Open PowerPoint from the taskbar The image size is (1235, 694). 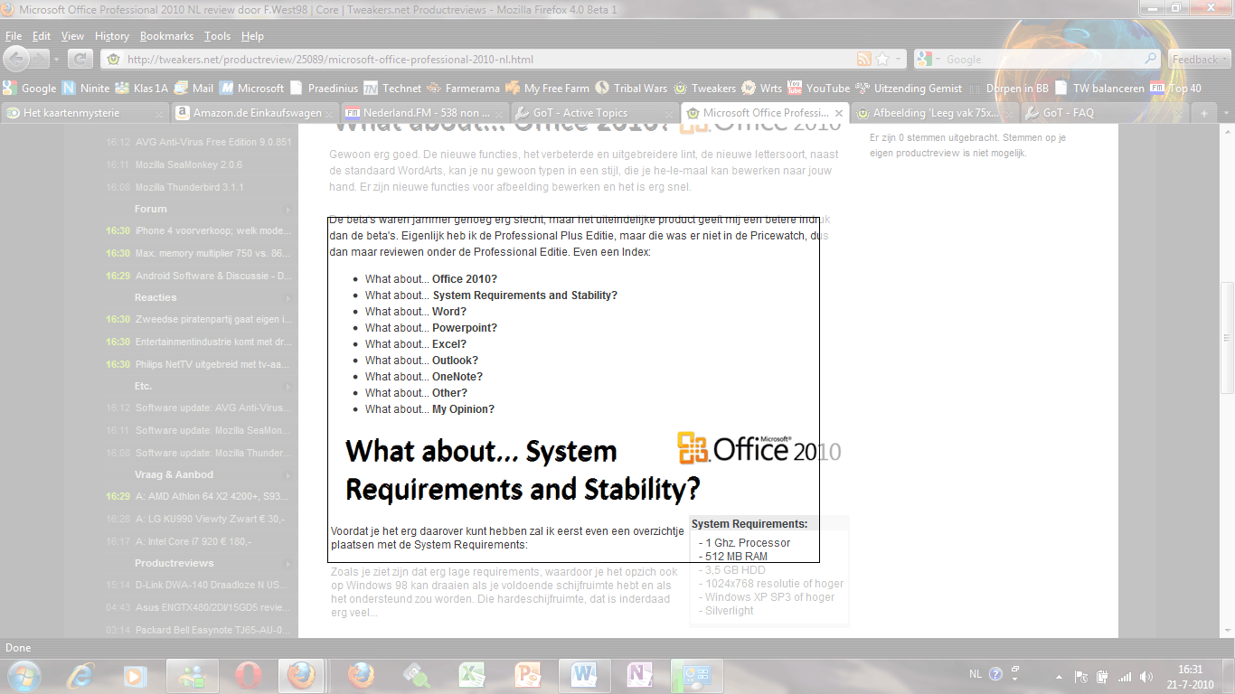point(528,676)
